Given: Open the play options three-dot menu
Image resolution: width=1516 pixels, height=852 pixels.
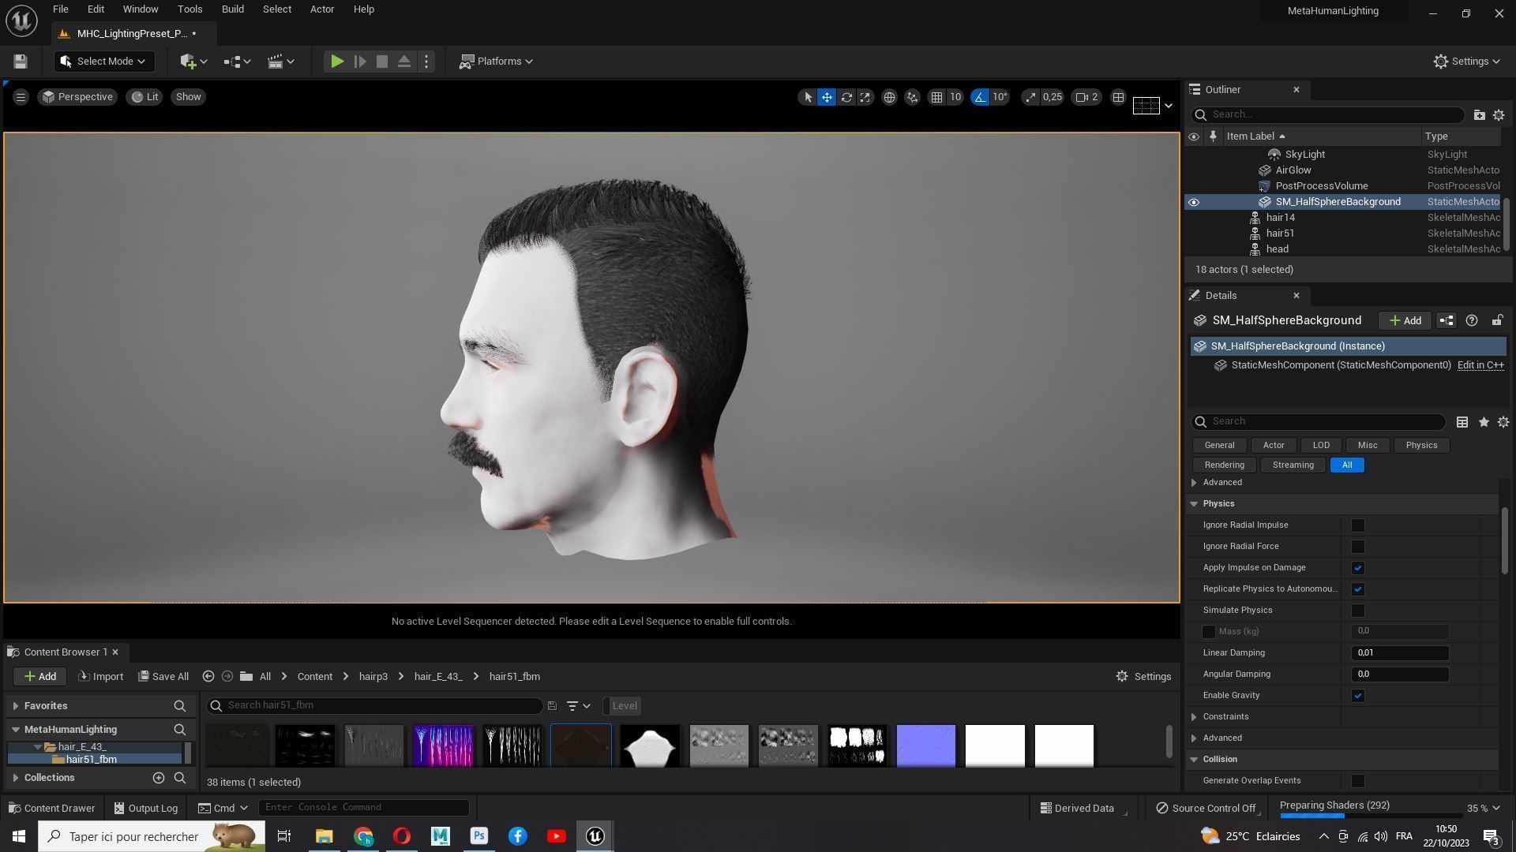Looking at the screenshot, I should (426, 62).
